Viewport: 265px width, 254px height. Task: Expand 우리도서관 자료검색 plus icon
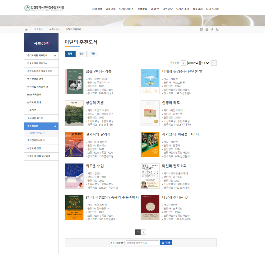(55, 56)
